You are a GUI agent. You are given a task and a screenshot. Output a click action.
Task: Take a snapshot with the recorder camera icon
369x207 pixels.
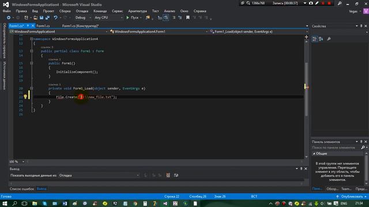pyautogui.click(x=311, y=3)
